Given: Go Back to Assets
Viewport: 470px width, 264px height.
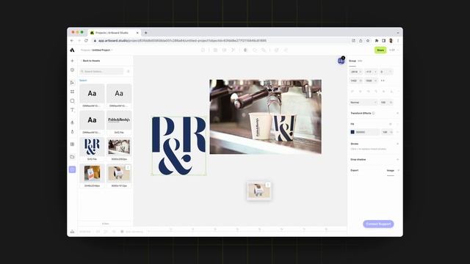Looking at the screenshot, I should [90, 61].
